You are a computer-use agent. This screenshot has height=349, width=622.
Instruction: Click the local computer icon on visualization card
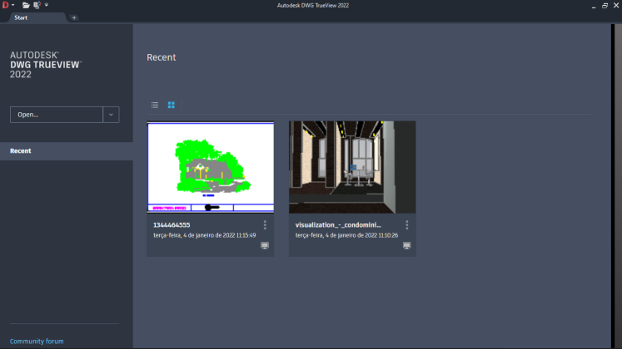coord(406,246)
